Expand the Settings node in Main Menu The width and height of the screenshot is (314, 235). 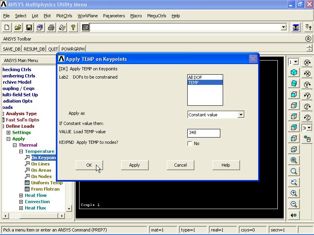click(8, 132)
